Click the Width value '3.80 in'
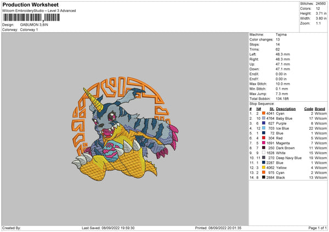Screen dimensions: 329x232 (321, 19)
